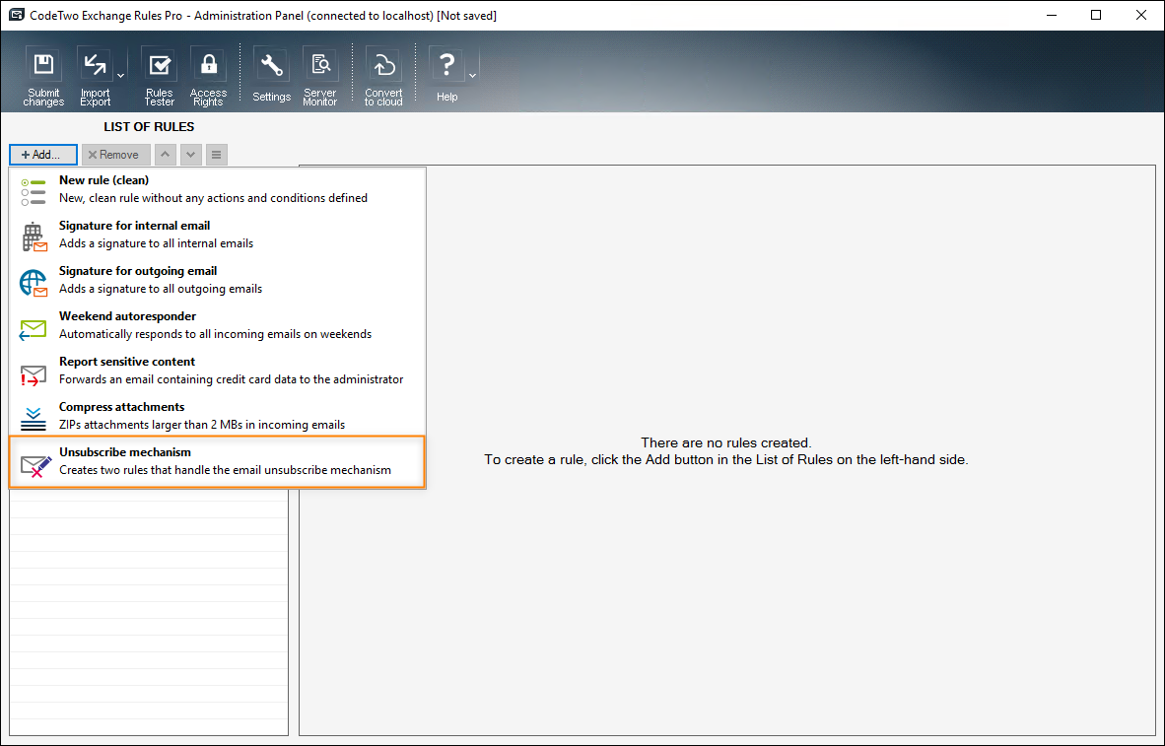Click the 'There are no rules created.' message
Viewport: 1165px width, 746px height.
tap(725, 442)
